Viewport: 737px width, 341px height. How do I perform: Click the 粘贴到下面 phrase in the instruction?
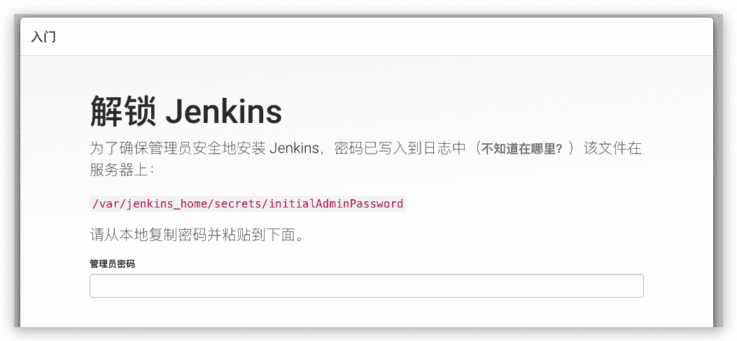267,235
